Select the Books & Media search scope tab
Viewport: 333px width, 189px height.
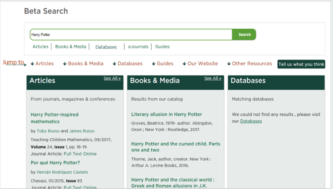pyautogui.click(x=71, y=47)
